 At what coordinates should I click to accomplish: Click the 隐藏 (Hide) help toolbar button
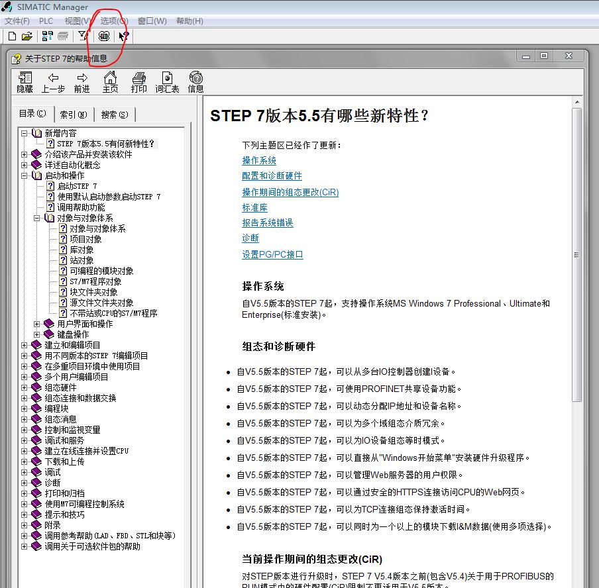click(x=25, y=82)
